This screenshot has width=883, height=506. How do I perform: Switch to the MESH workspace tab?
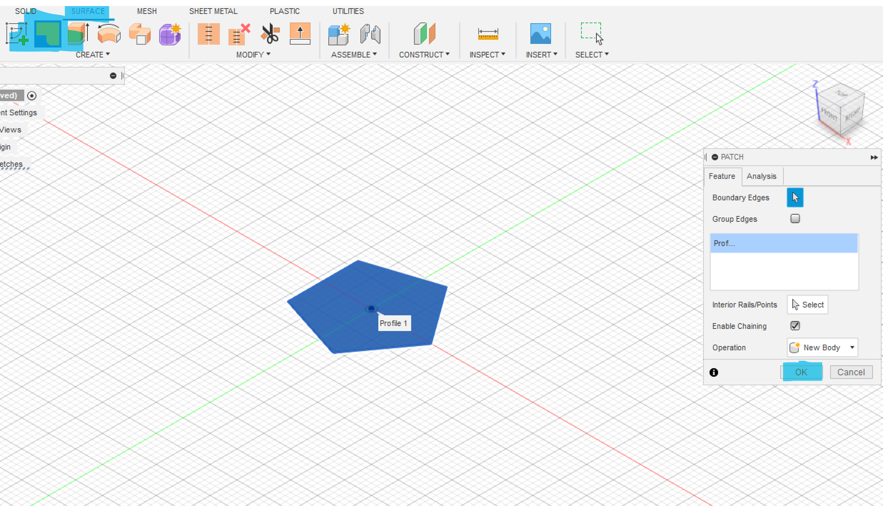(147, 11)
